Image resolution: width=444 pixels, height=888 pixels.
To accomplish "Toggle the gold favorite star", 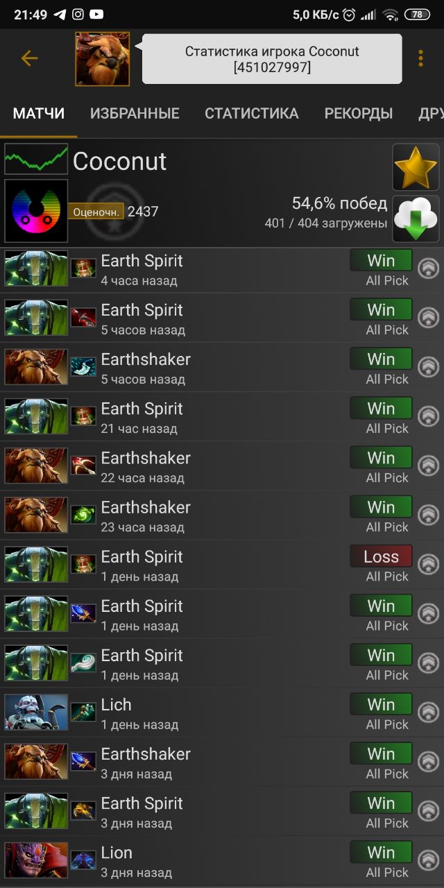I will [416, 167].
